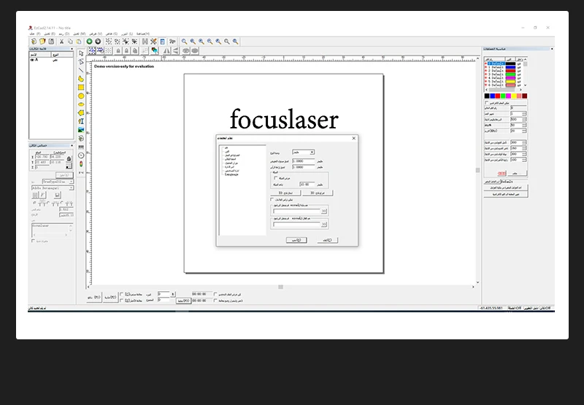This screenshot has height=405, width=584.
Task: Click stepper next to value 500
Action: pyautogui.click(x=524, y=119)
